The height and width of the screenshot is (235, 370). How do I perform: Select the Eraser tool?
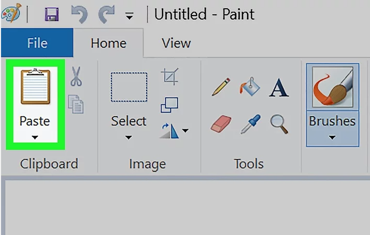click(x=221, y=124)
